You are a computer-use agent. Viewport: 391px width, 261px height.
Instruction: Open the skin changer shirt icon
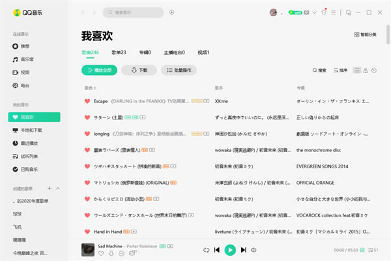324,12
